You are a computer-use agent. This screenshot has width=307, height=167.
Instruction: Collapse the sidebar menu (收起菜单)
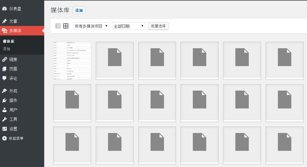13,138
